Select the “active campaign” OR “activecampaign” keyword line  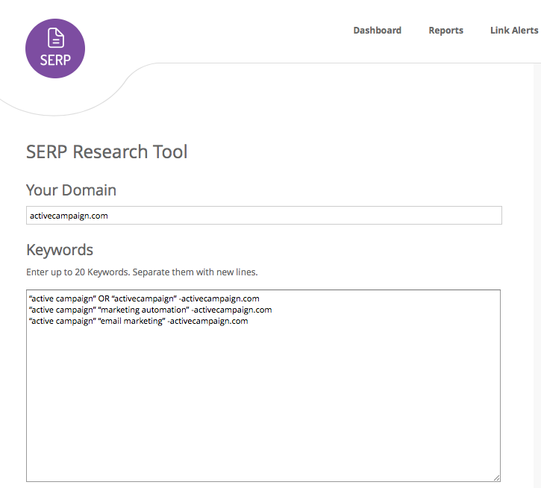pyautogui.click(x=144, y=298)
